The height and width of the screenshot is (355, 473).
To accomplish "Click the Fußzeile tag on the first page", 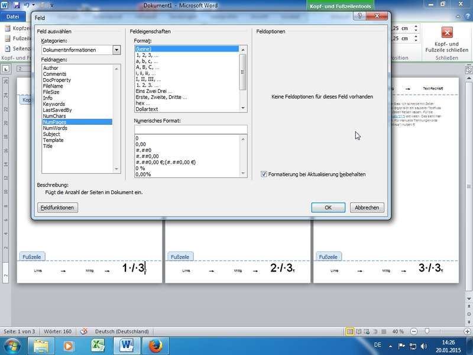I will click(x=32, y=257).
